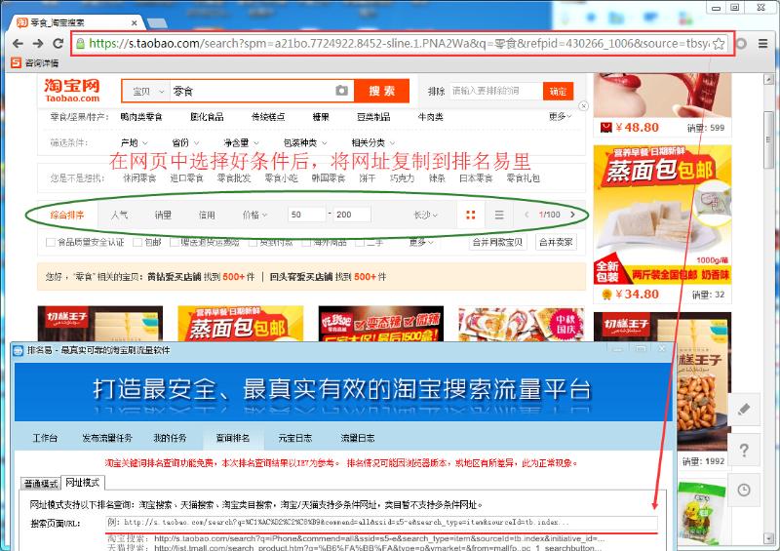Click the orange 搜索 button
The height and width of the screenshot is (551, 780).
[381, 91]
